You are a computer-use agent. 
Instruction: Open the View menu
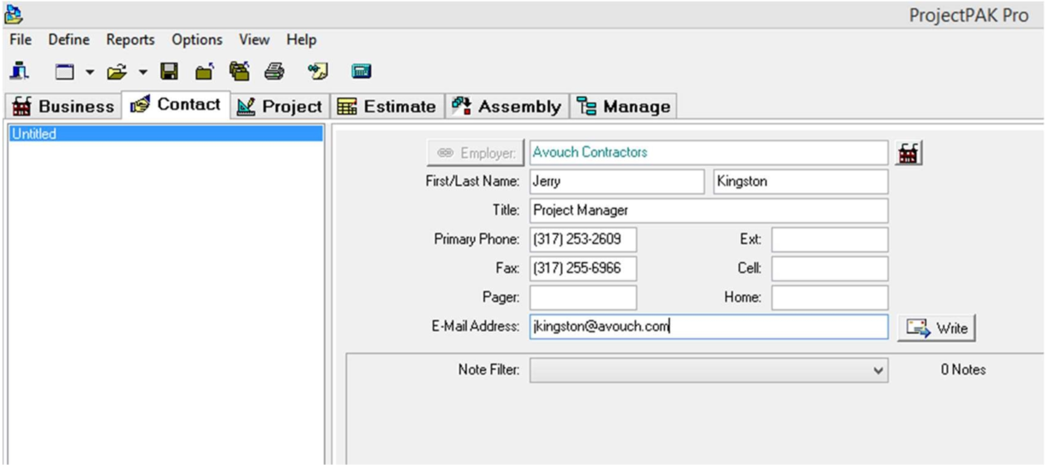[254, 39]
